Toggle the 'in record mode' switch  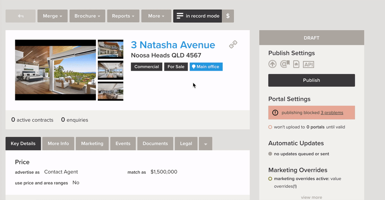coord(197,16)
